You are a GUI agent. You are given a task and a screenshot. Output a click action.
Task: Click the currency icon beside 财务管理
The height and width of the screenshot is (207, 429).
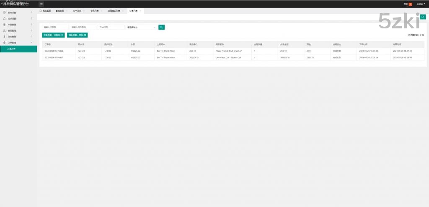pos(4,37)
